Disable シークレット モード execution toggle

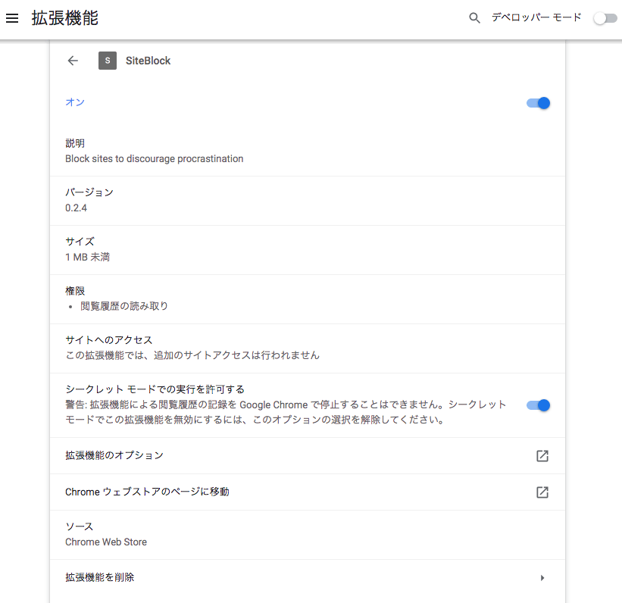point(539,405)
